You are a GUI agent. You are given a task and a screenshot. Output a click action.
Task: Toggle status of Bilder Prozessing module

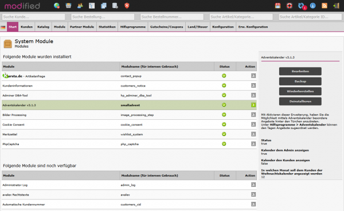coord(224,115)
